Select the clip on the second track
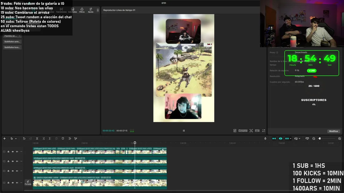The height and width of the screenshot is (193, 344). (100, 161)
